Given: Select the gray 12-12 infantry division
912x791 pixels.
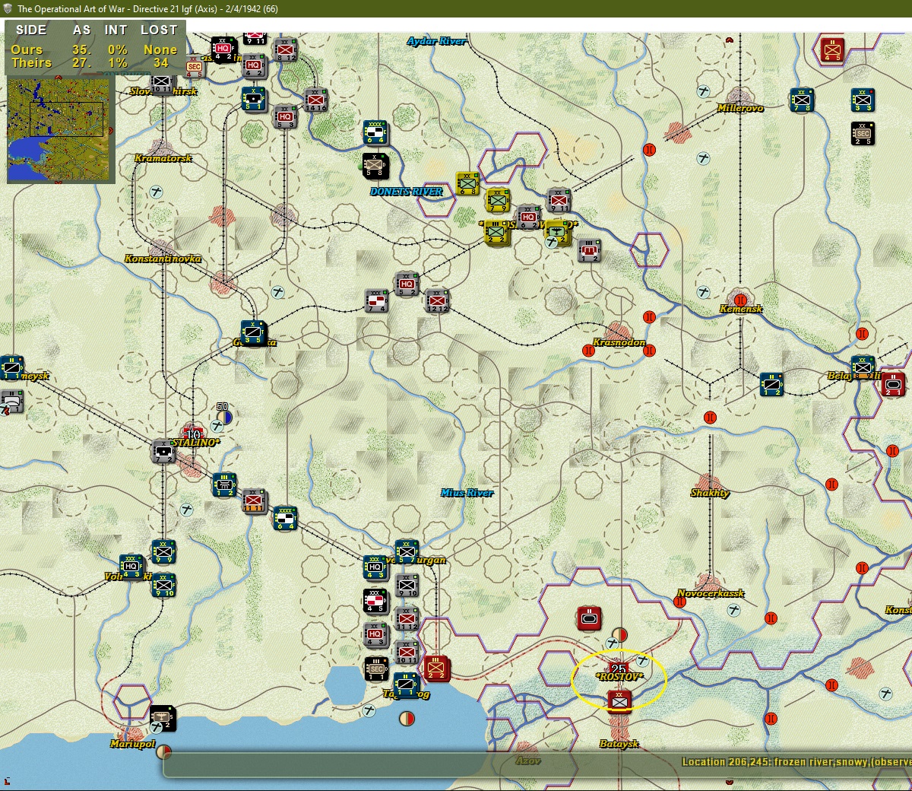Looking at the screenshot, I should click(437, 302).
